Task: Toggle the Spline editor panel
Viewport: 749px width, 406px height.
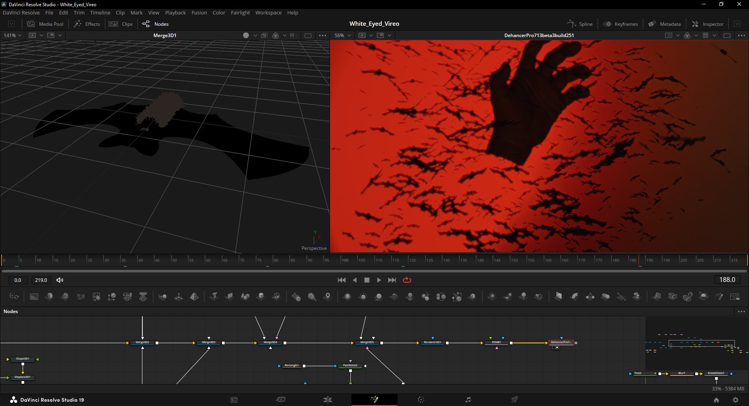Action: [x=580, y=24]
